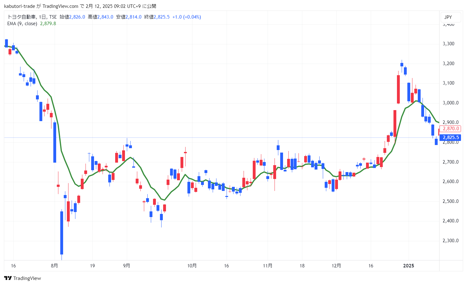The image size is (467, 285).
Task: Click the red 2,870.0 price label
Action: point(451,129)
